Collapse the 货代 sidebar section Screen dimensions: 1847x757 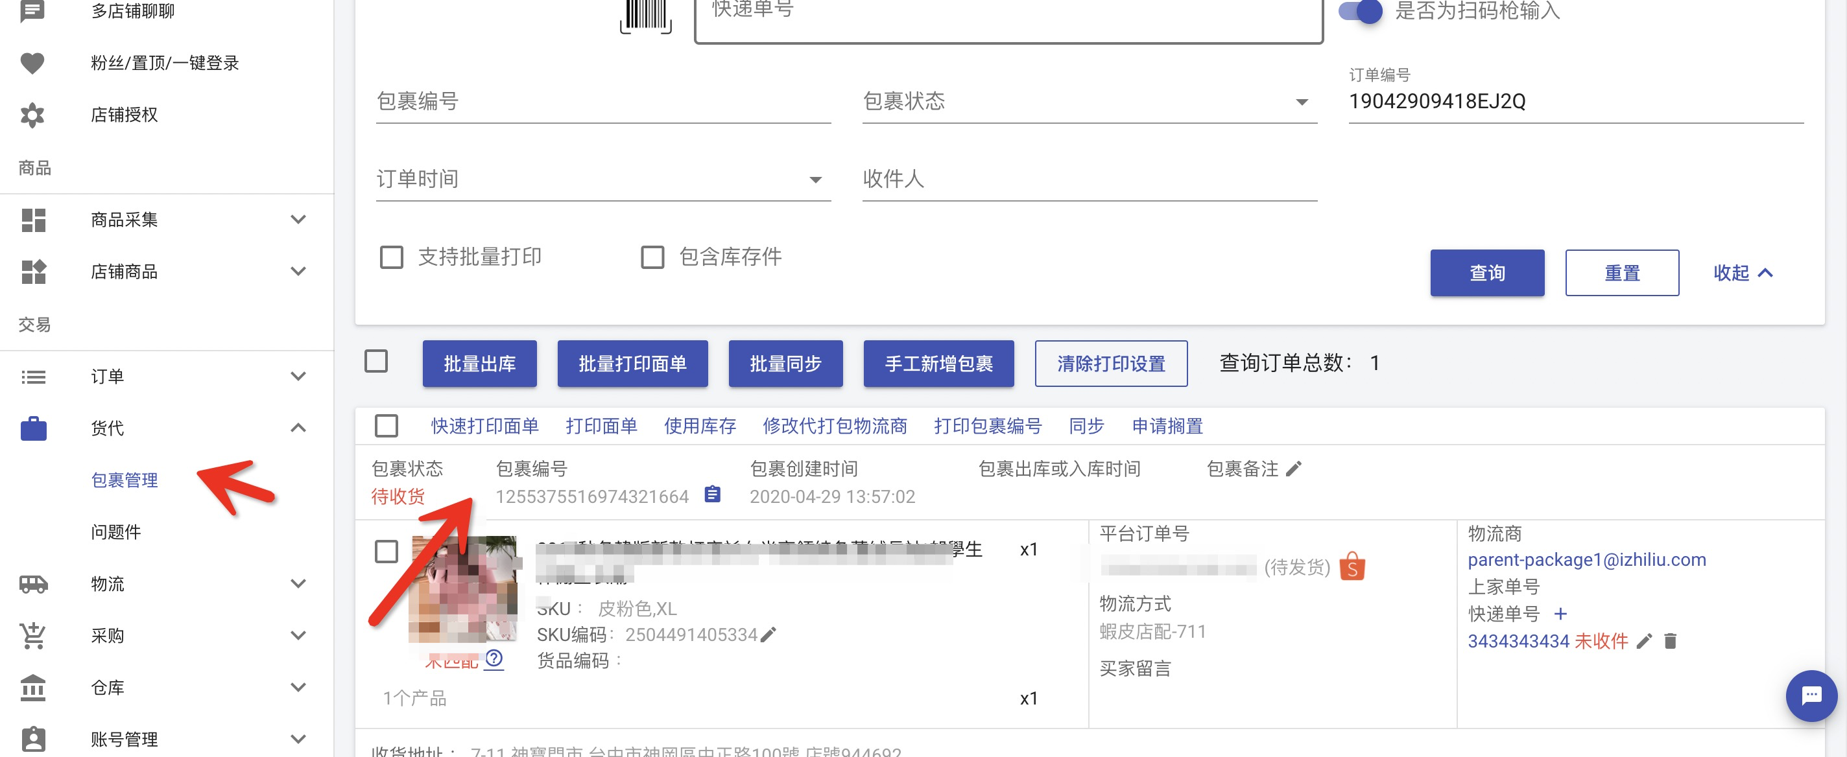pos(298,428)
